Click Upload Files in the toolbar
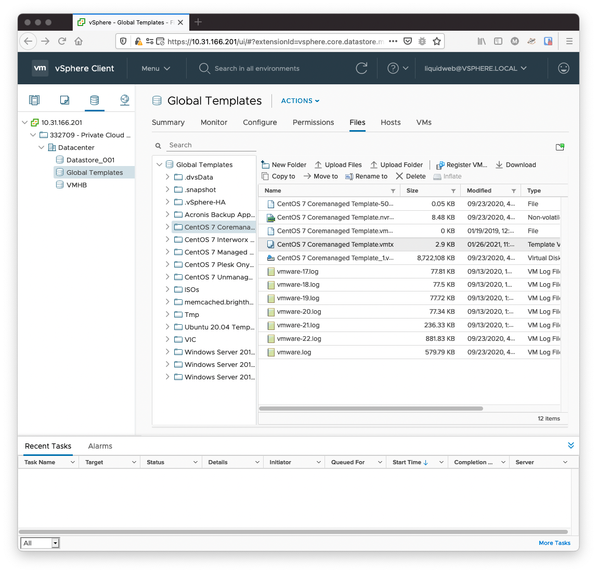 pos(338,164)
